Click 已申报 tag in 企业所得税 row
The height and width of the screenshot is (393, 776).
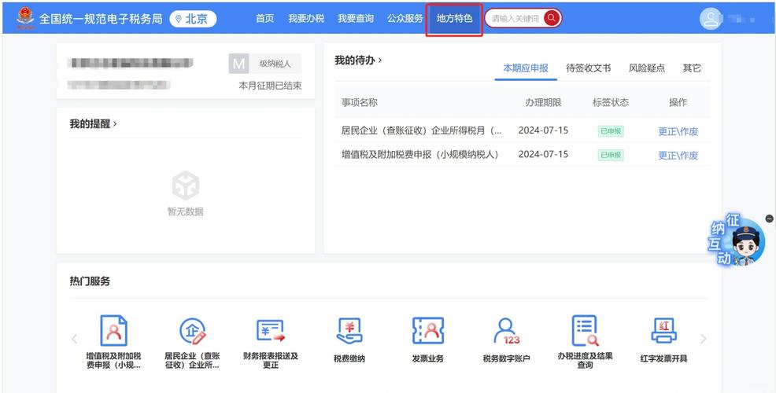[x=611, y=131]
